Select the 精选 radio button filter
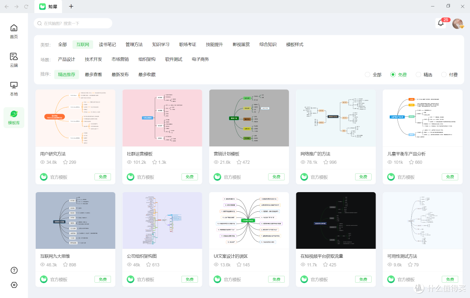470x298 pixels. [418, 74]
